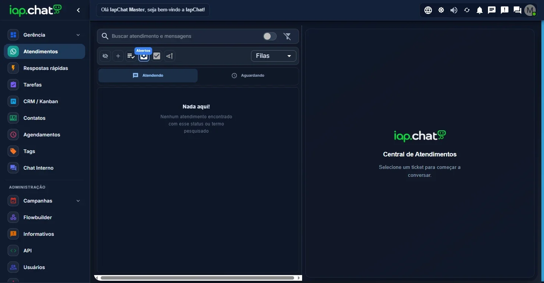Click the refresh sync arrows icon
The height and width of the screenshot is (283, 544).
(x=467, y=10)
